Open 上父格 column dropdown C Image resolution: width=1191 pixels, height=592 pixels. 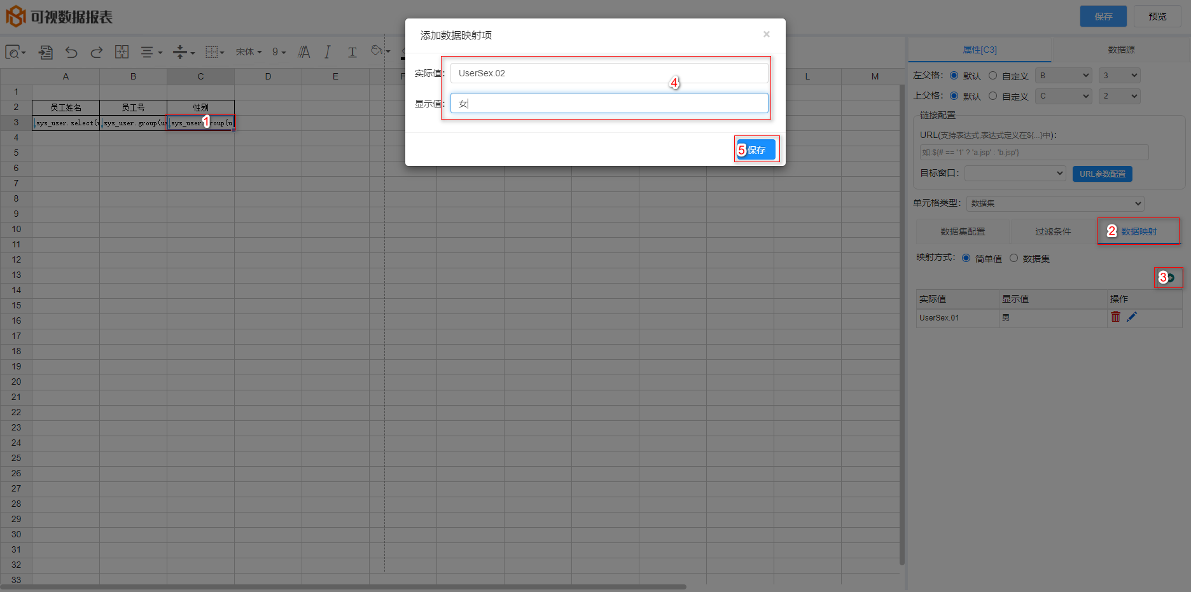click(x=1064, y=96)
